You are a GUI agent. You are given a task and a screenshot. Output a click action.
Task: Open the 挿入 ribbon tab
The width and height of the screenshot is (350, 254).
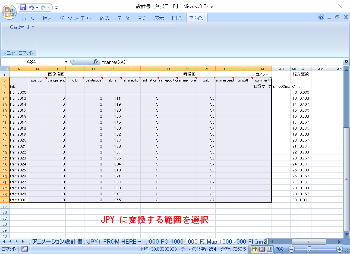(x=47, y=18)
